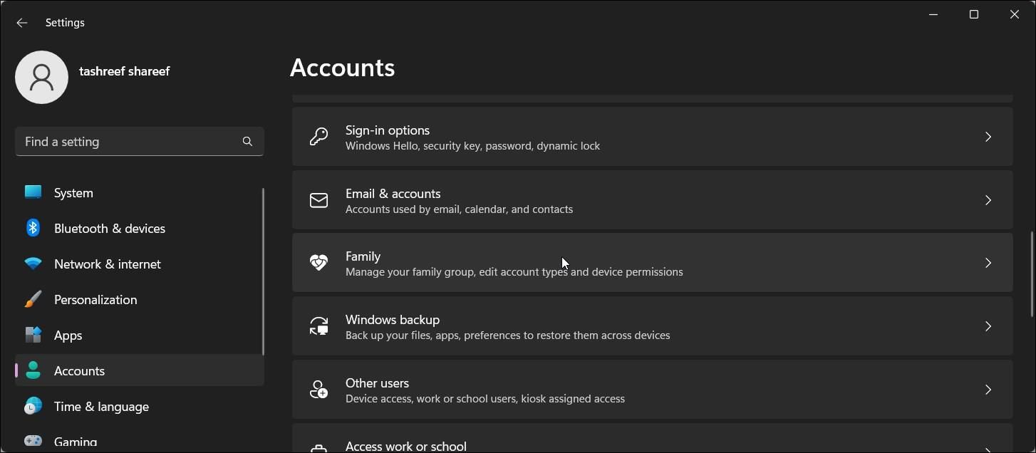
Task: Open Email & accounts chevron arrow
Action: point(988,200)
